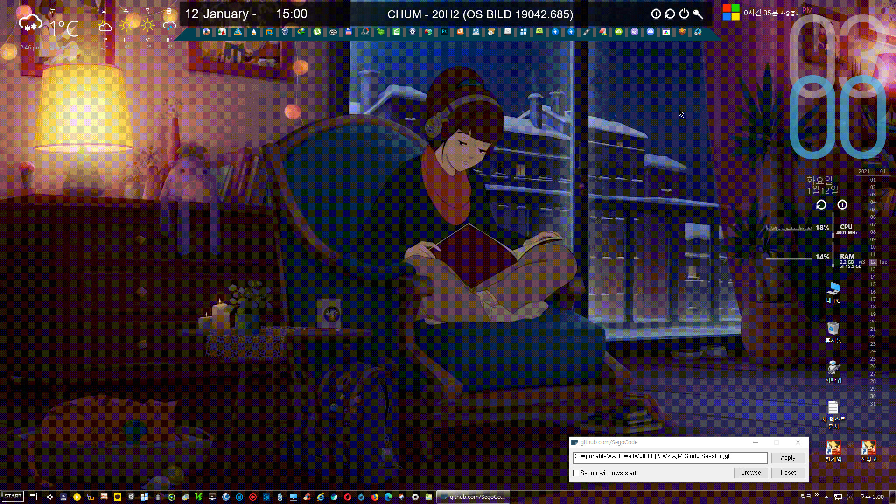Image resolution: width=896 pixels, height=504 pixels.
Task: Minimize the github.com/SegoCode window
Action: (756, 442)
